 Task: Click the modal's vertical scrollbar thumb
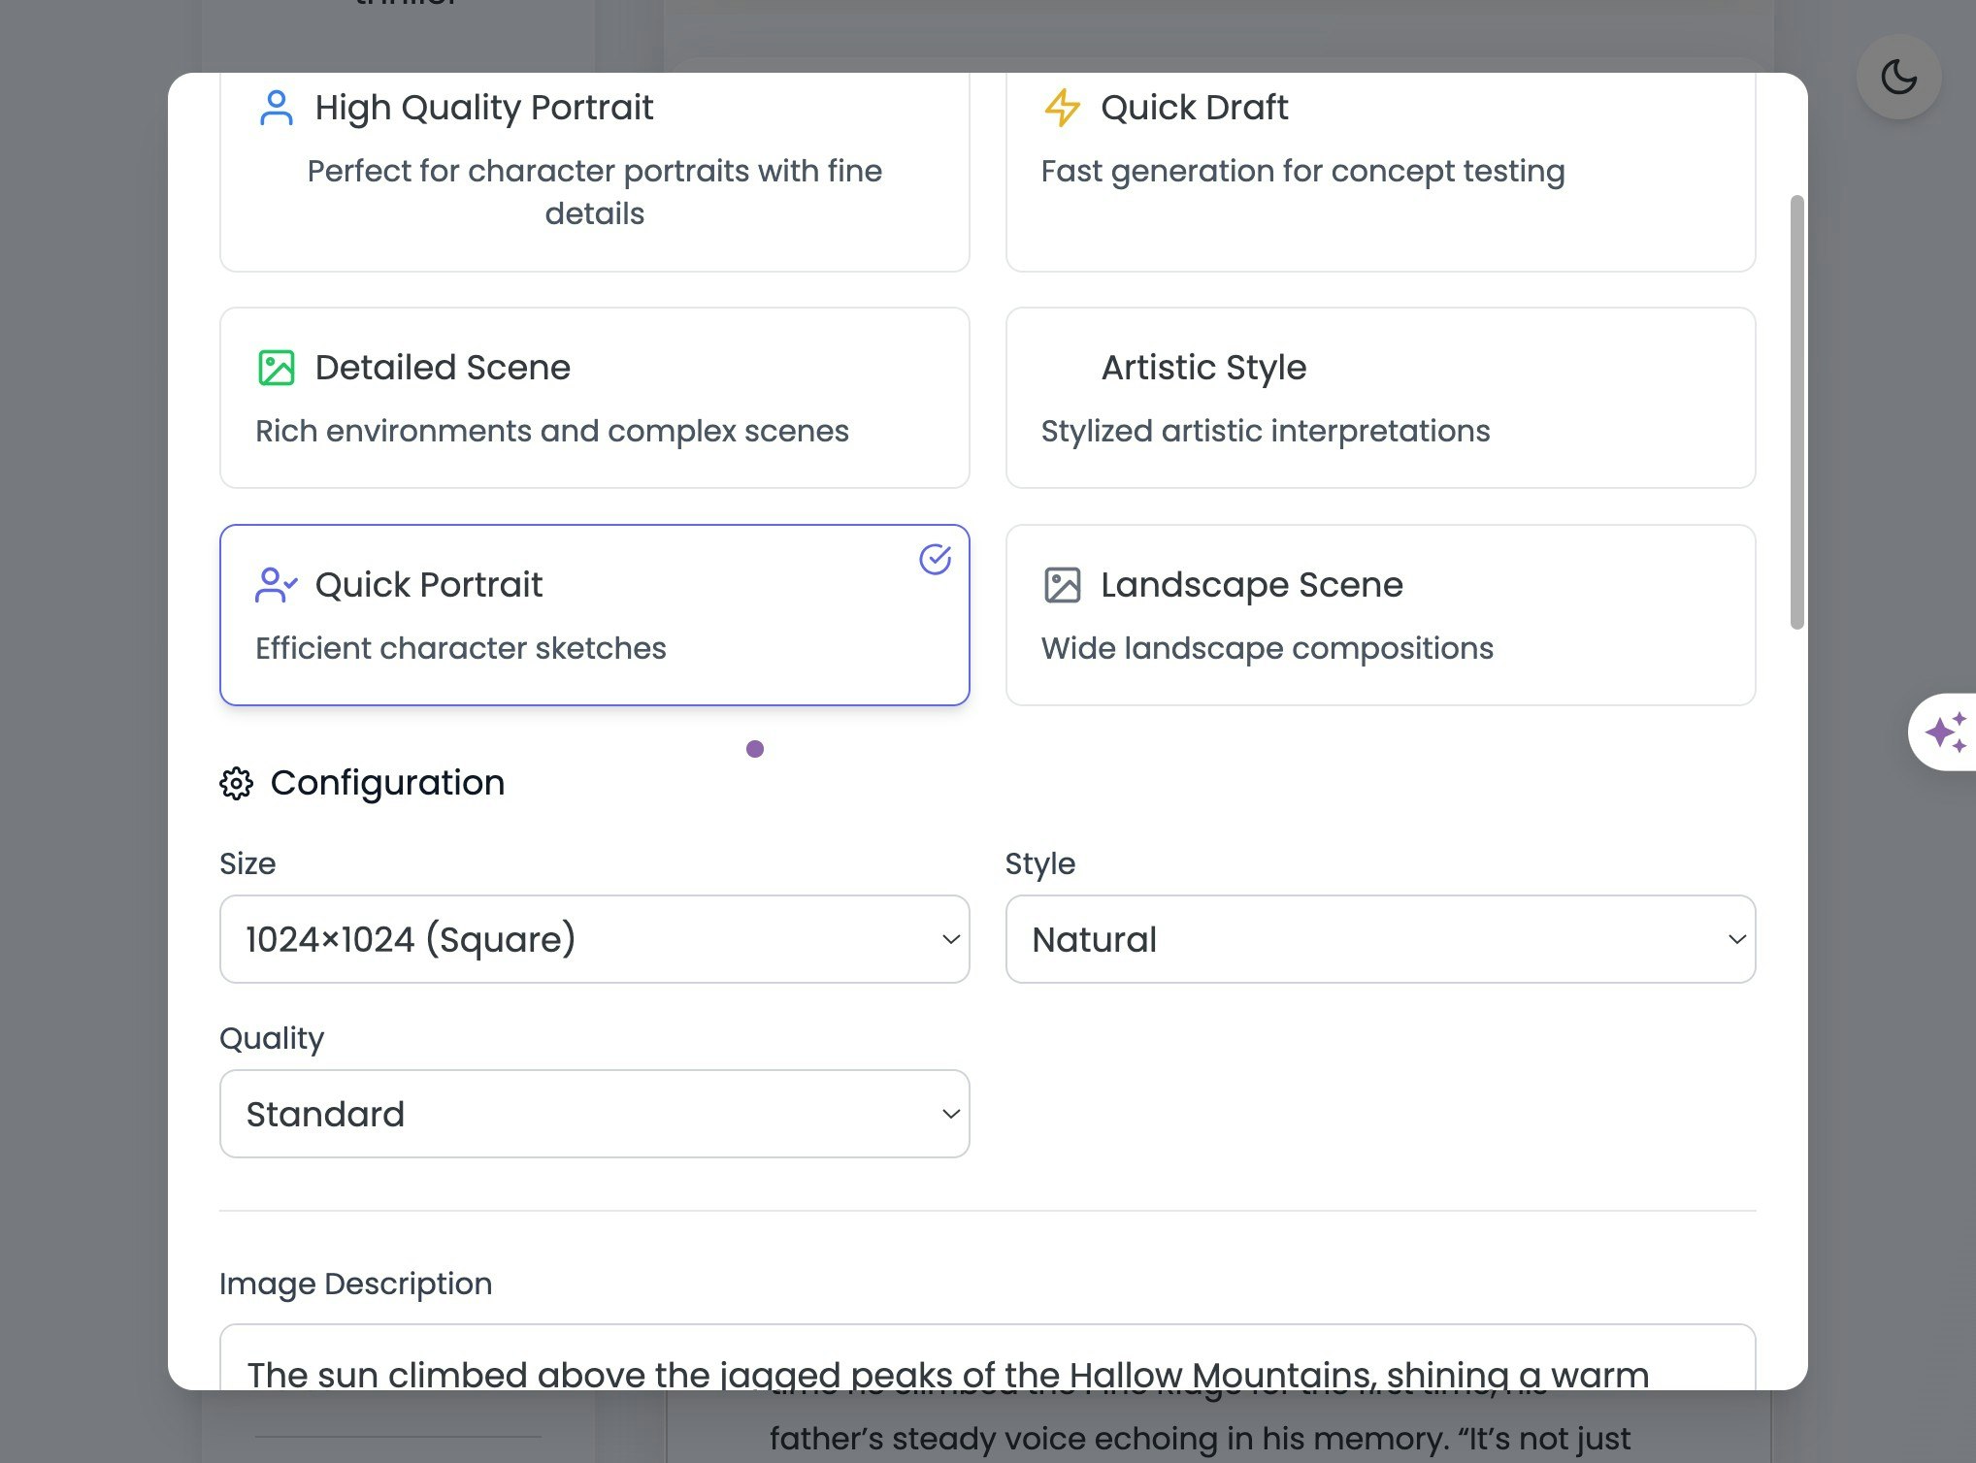(1796, 412)
